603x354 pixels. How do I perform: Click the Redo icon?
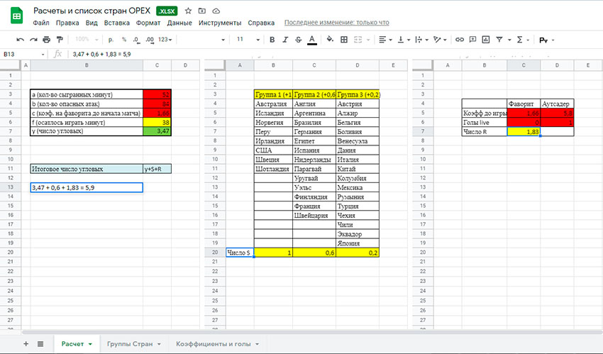pos(33,40)
